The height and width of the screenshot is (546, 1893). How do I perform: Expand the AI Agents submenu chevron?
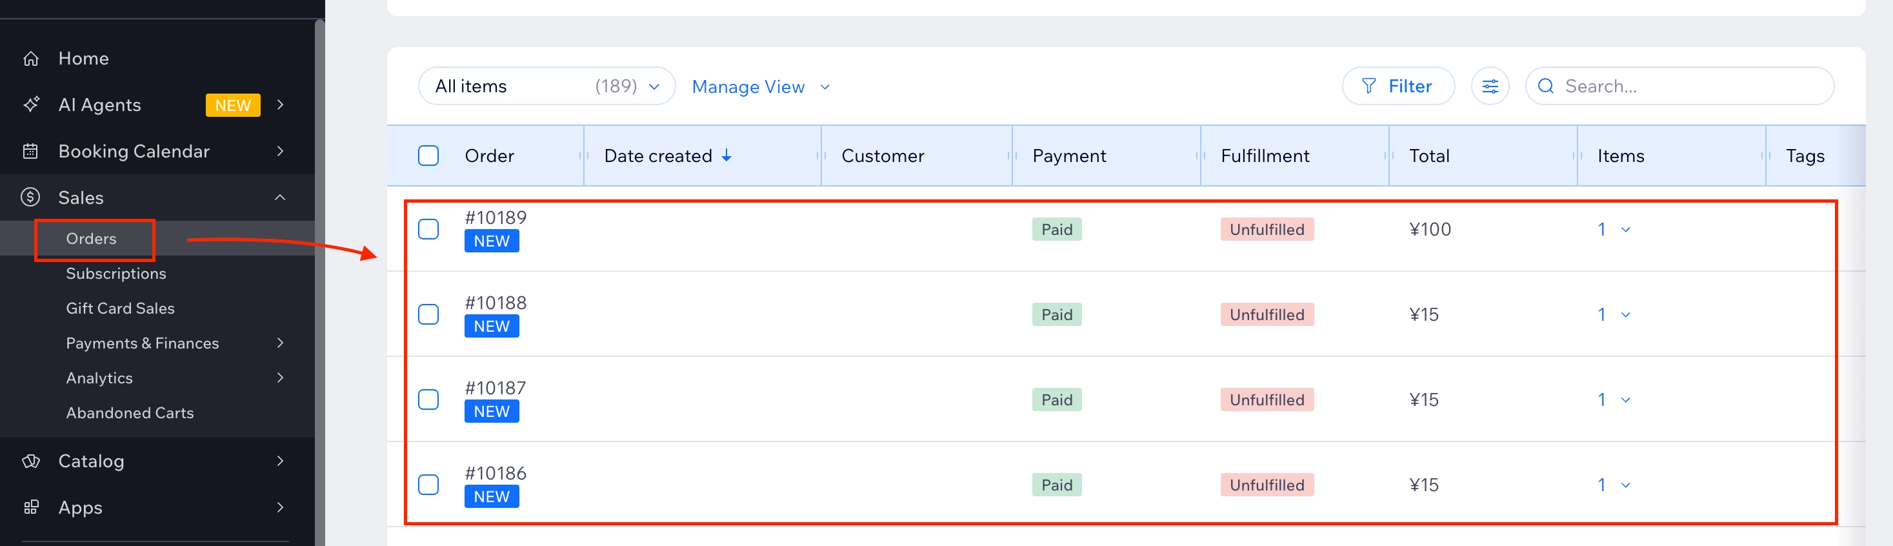coord(280,105)
